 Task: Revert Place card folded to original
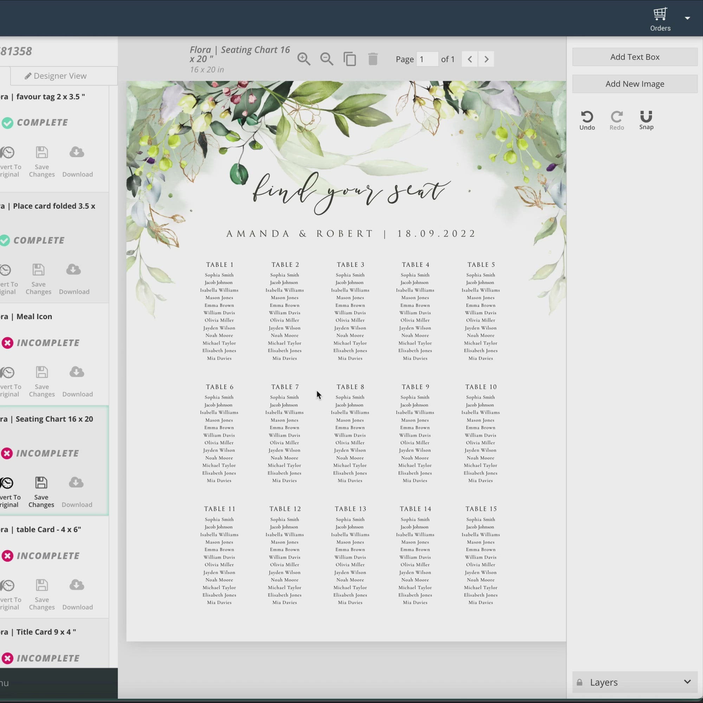pyautogui.click(x=8, y=279)
